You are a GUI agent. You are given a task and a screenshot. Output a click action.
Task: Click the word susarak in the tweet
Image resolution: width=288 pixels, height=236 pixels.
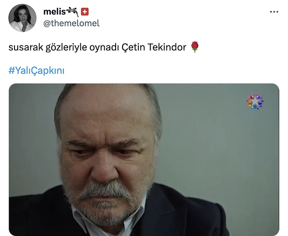point(26,47)
